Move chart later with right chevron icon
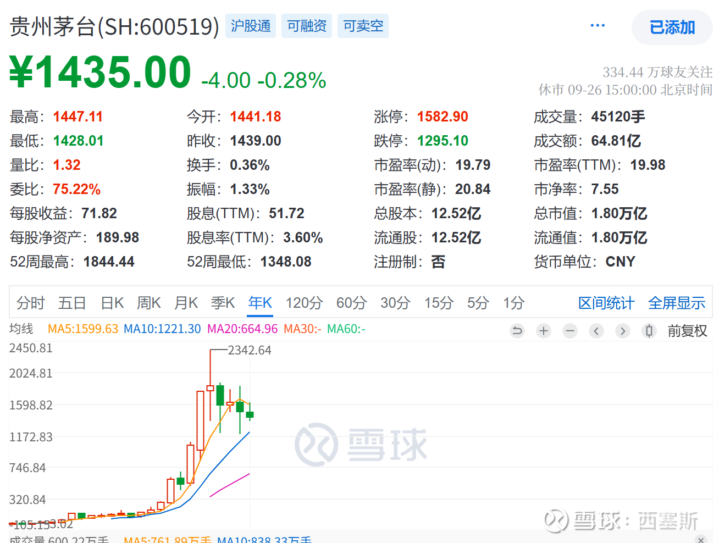This screenshot has width=719, height=543. point(623,331)
